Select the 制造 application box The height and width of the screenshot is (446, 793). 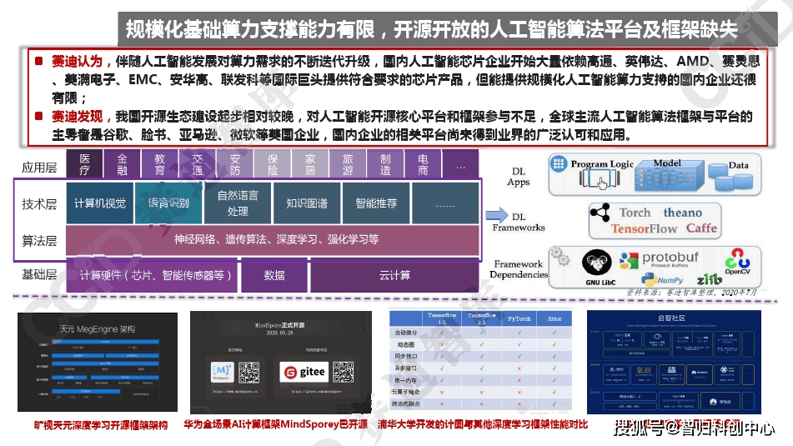[385, 163]
